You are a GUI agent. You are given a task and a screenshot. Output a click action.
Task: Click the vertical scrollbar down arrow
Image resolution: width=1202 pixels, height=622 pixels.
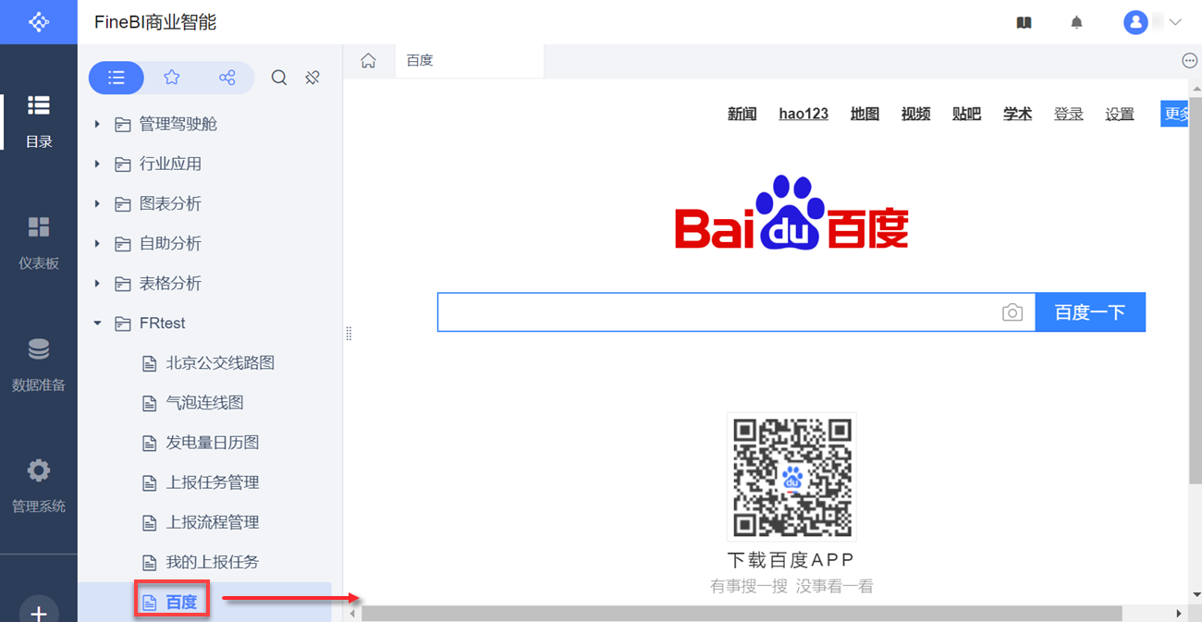click(1196, 595)
